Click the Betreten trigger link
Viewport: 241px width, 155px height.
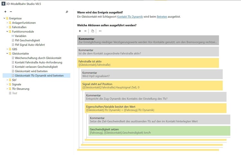[162, 17]
